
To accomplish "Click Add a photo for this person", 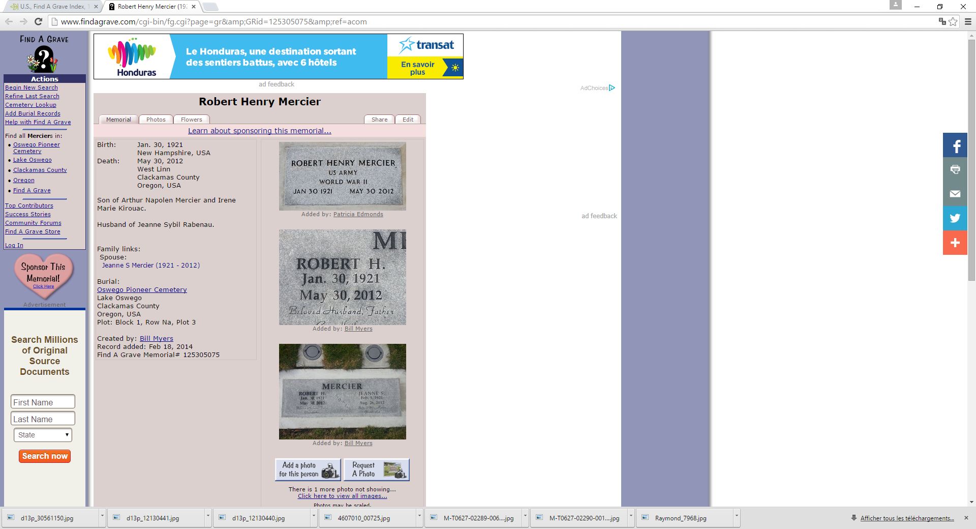I will pos(308,469).
